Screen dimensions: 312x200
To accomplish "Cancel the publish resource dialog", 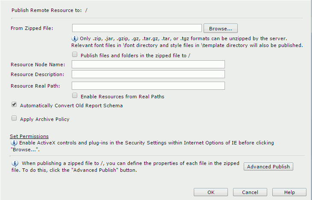I will click(x=250, y=192).
